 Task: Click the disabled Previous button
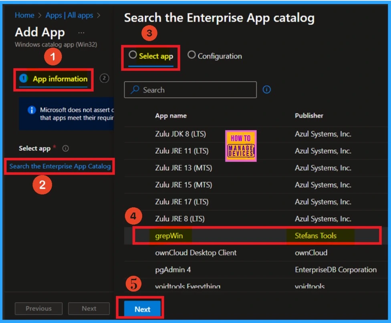[x=38, y=309]
